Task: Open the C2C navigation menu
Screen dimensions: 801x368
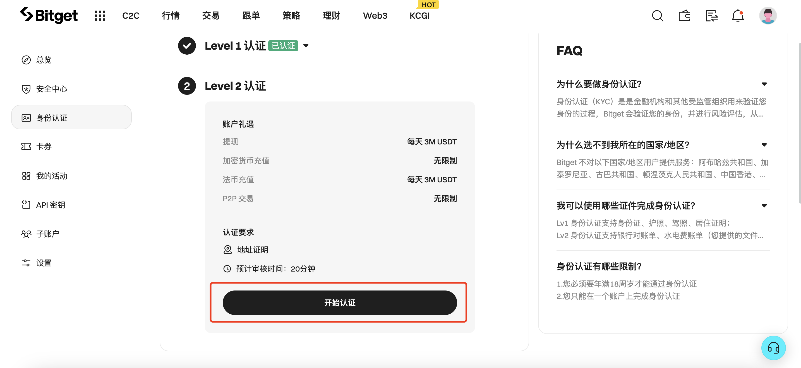Action: (131, 16)
